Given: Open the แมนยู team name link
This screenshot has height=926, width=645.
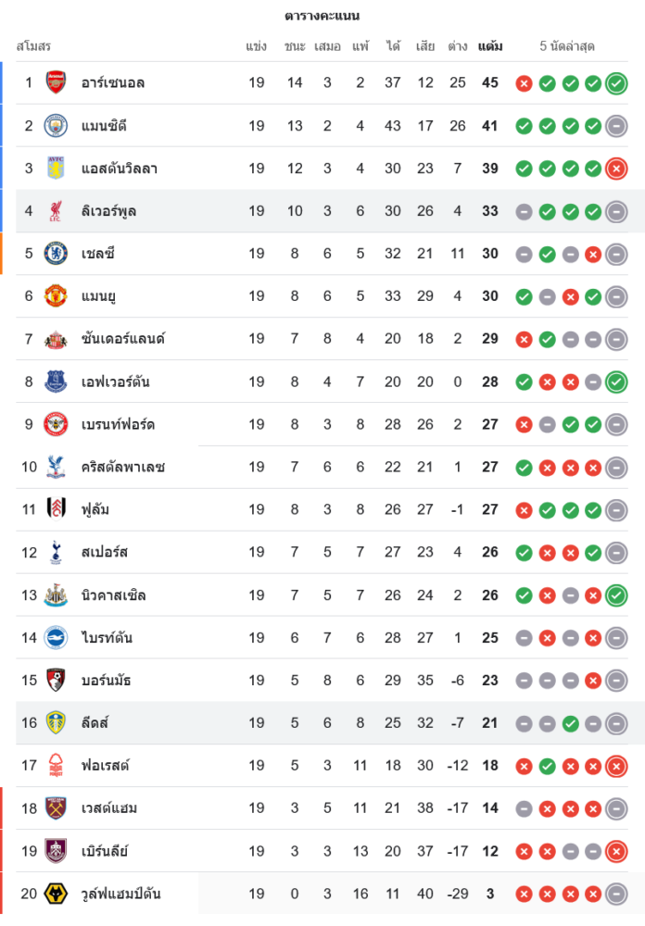Looking at the screenshot, I should tap(97, 295).
